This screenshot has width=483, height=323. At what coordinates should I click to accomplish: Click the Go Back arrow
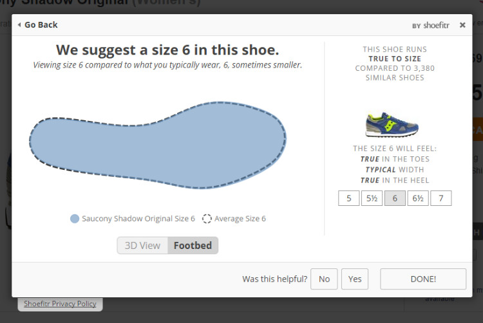pos(20,25)
